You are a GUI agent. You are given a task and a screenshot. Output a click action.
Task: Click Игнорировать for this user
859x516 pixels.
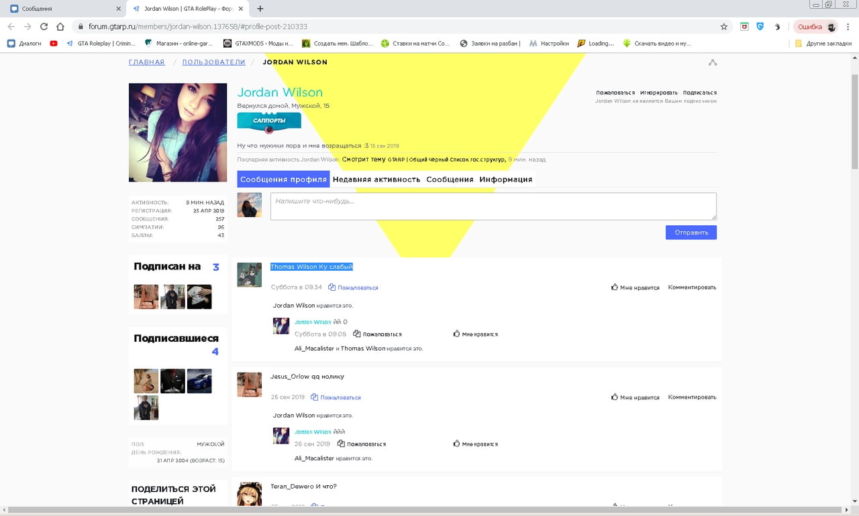659,92
